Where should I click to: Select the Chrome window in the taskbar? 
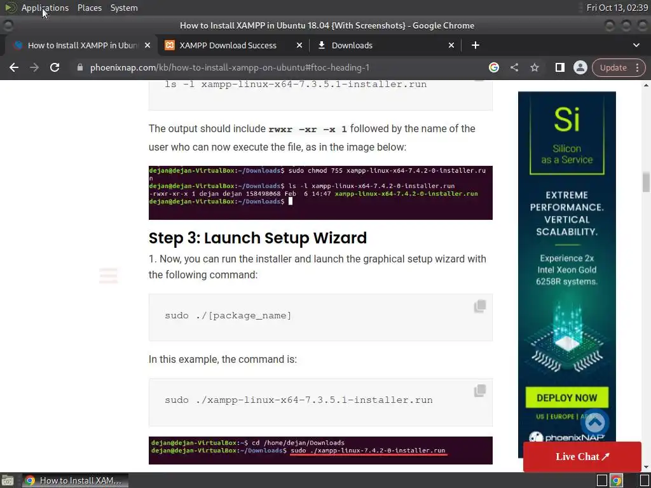(75, 480)
